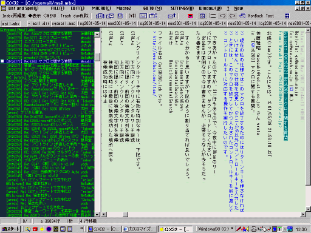Click message pane horizontal scrollbar left arrow
Viewport: 311px width, 233px height.
pyautogui.click(x=104, y=214)
